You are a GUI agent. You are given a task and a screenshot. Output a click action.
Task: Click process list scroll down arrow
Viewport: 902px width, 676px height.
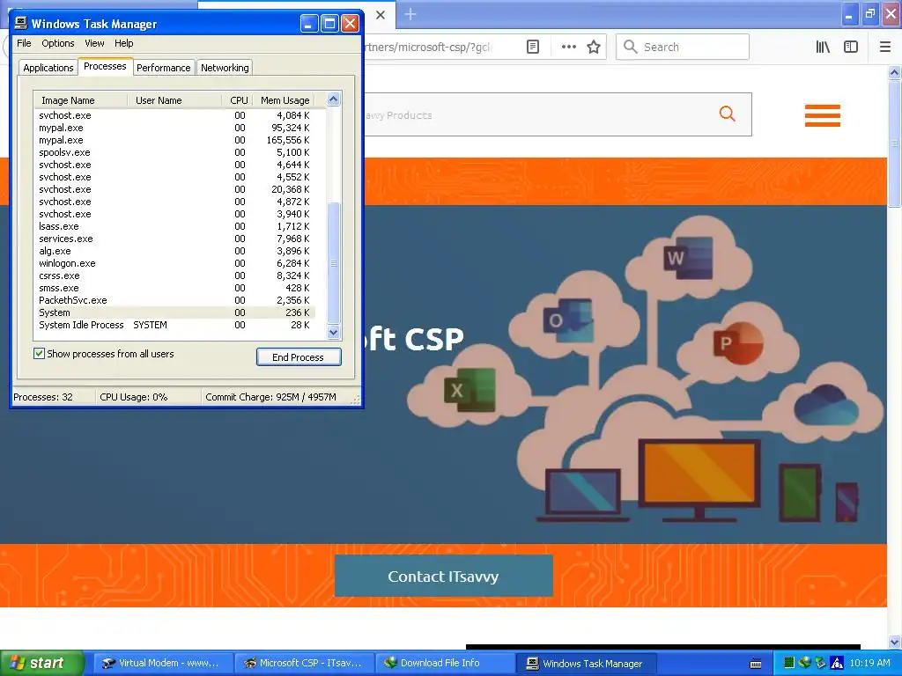click(334, 332)
